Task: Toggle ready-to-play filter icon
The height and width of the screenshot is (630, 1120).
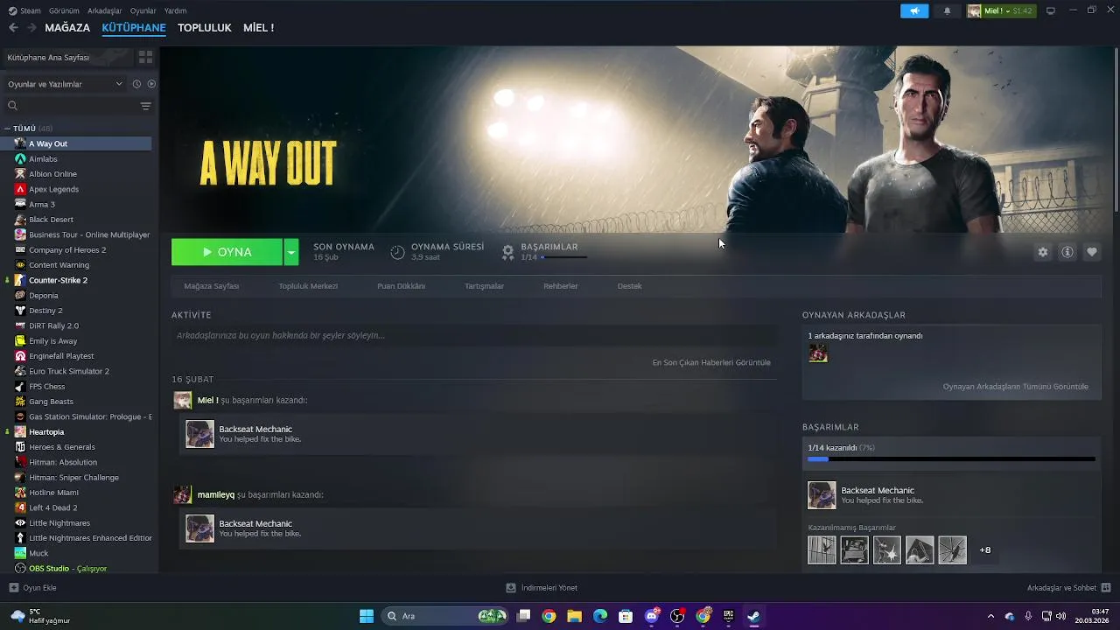Action: click(x=151, y=84)
